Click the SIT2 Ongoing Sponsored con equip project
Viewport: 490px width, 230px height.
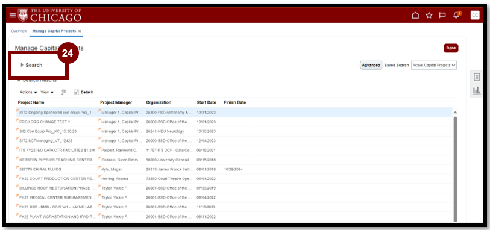click(x=57, y=113)
